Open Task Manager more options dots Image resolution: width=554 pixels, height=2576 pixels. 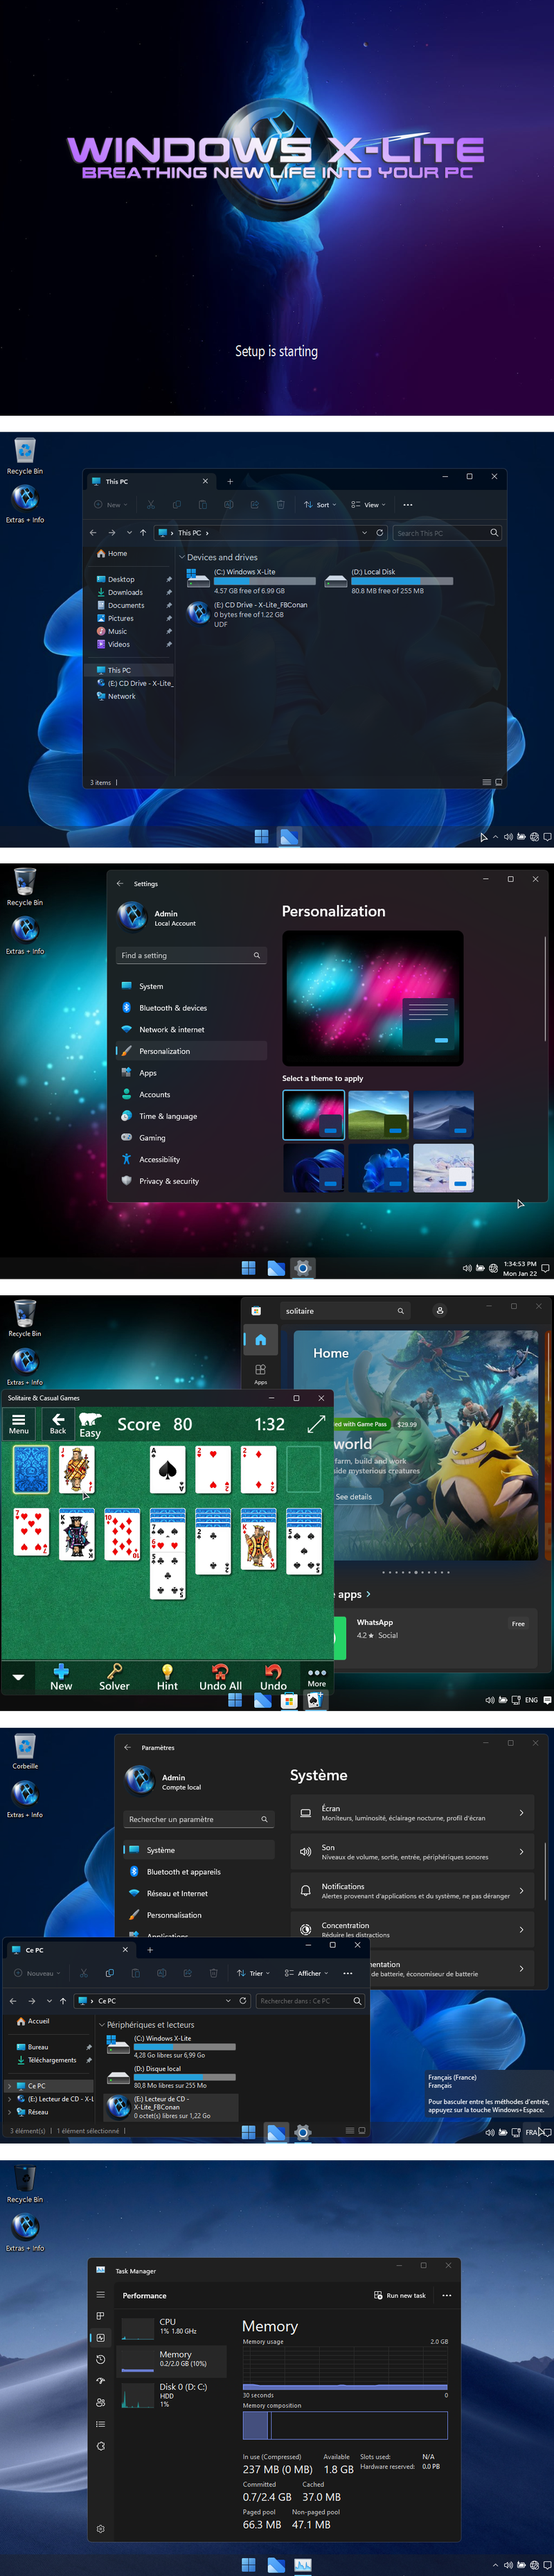coord(446,2295)
